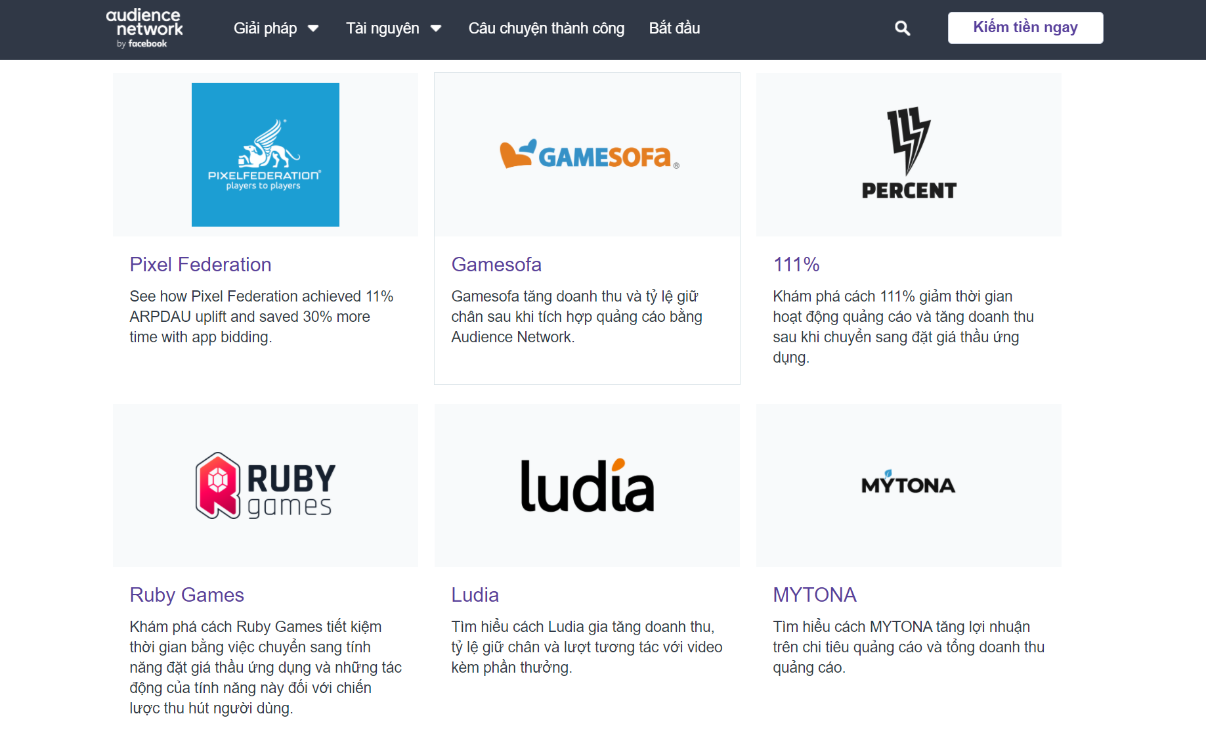Open the Ludia logo thumbnail
The height and width of the screenshot is (739, 1206).
(587, 485)
